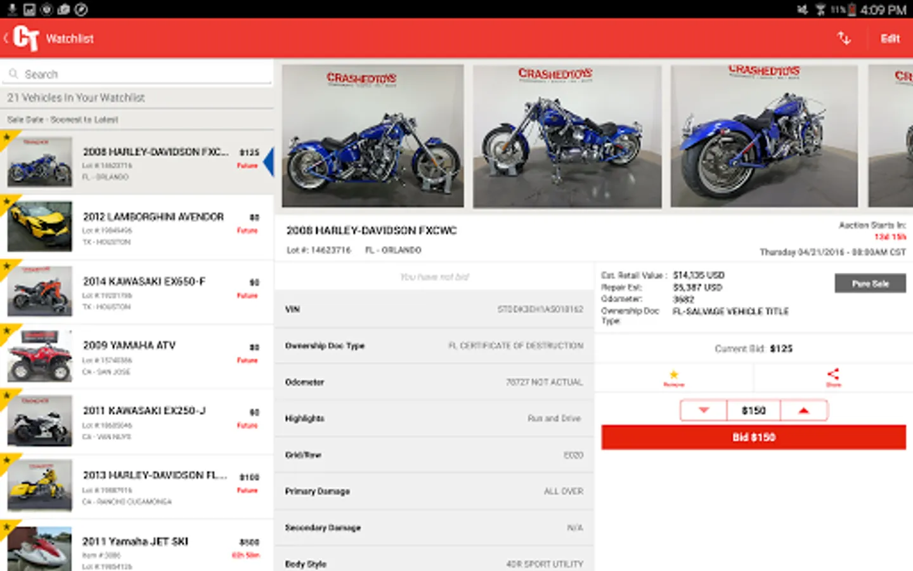The width and height of the screenshot is (913, 571).
Task: Increase bid with up arrow
Action: click(x=803, y=410)
